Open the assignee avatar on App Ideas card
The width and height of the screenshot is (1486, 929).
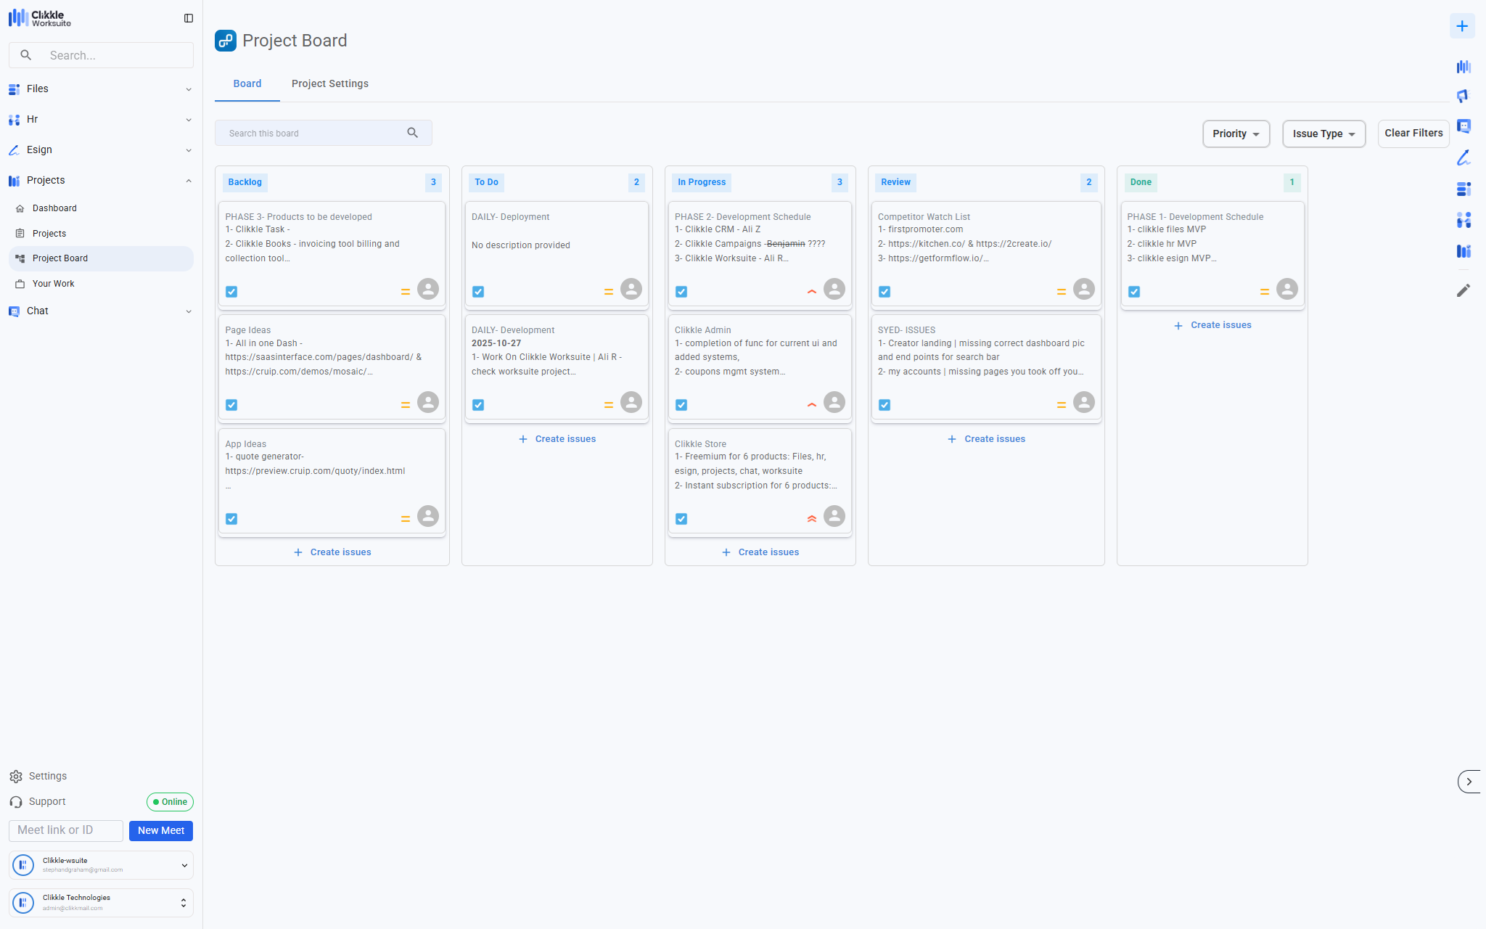click(428, 516)
